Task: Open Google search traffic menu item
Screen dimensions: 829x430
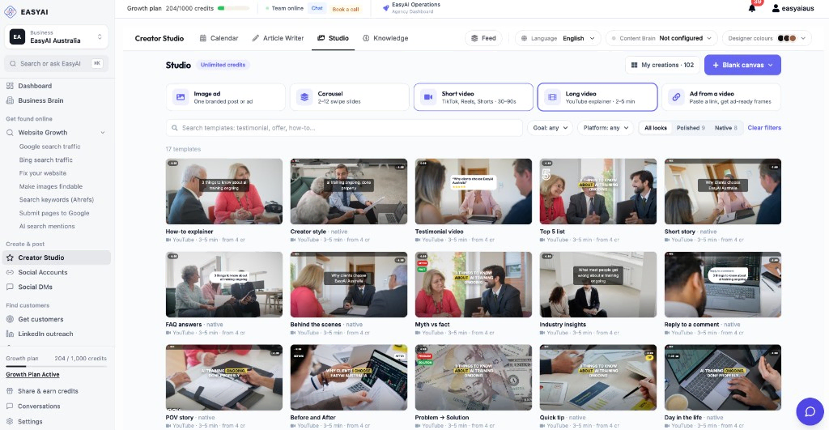Action: tap(49, 147)
